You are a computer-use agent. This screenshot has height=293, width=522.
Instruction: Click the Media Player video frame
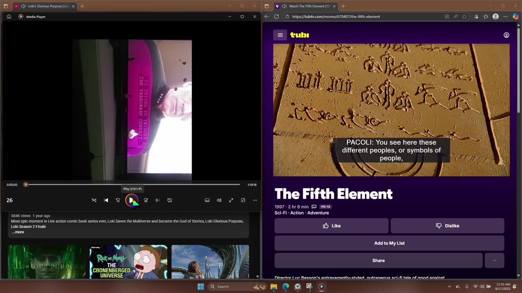(132, 109)
